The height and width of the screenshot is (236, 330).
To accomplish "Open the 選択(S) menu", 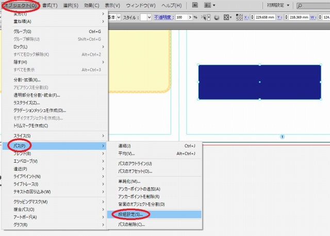I will 71,5.
